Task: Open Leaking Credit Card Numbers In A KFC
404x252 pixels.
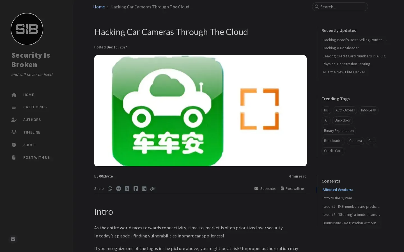Action: pyautogui.click(x=354, y=56)
